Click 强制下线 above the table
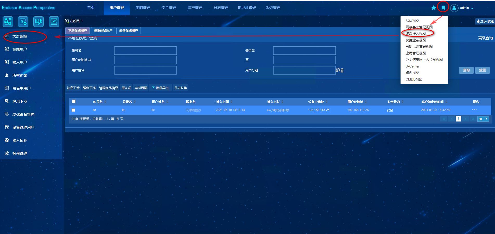This screenshot has height=234, width=495. pos(89,88)
